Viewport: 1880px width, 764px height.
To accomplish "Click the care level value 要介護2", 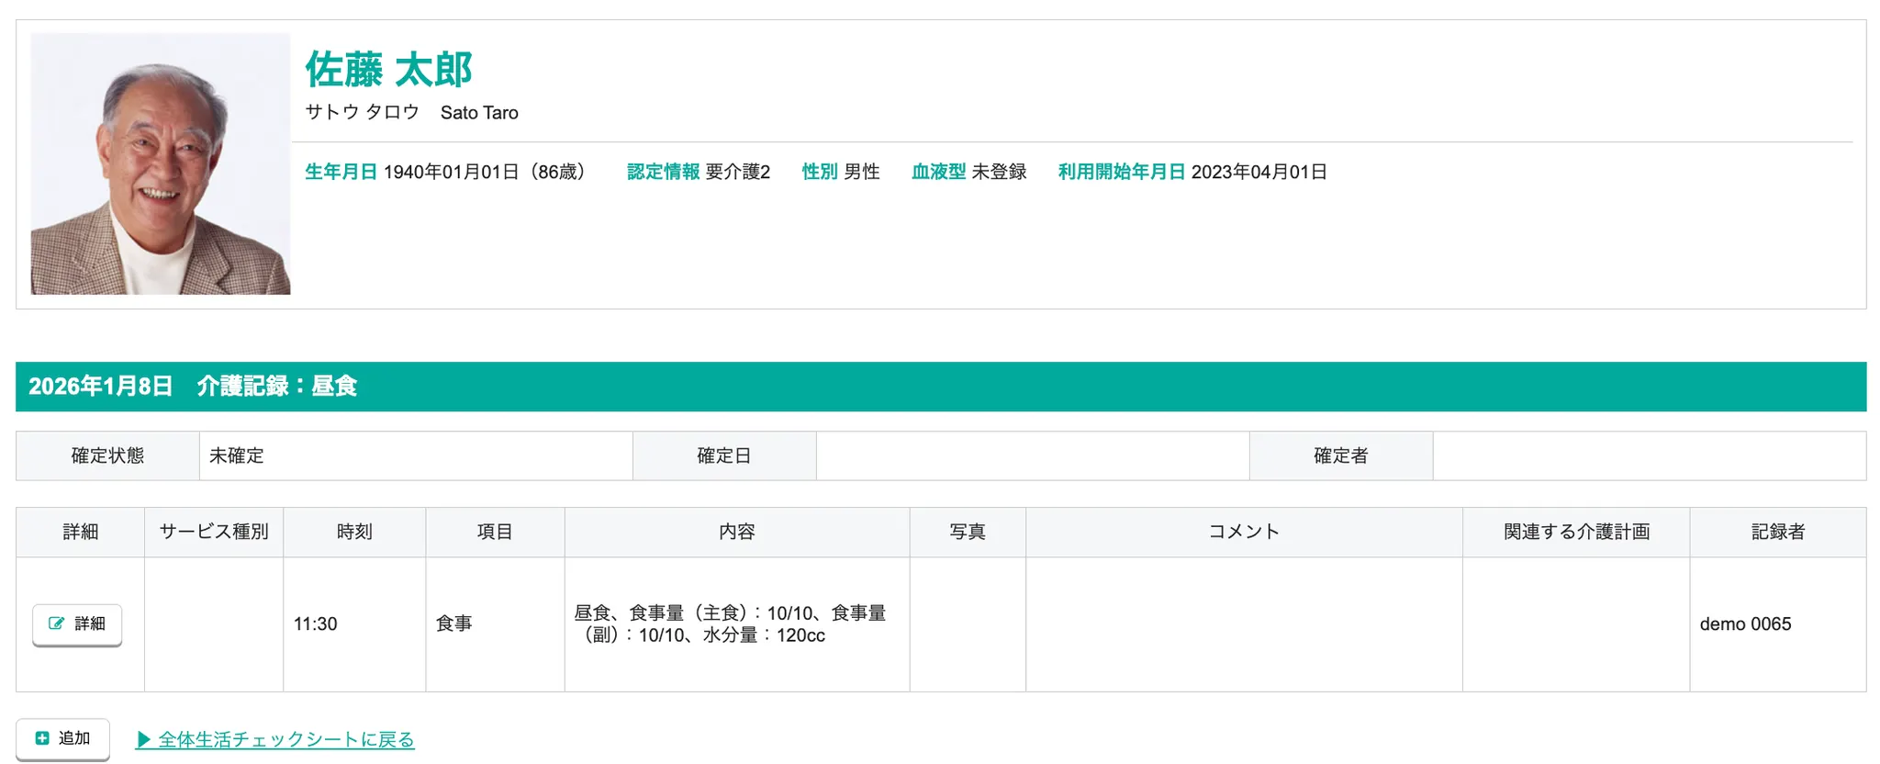I will click(738, 172).
